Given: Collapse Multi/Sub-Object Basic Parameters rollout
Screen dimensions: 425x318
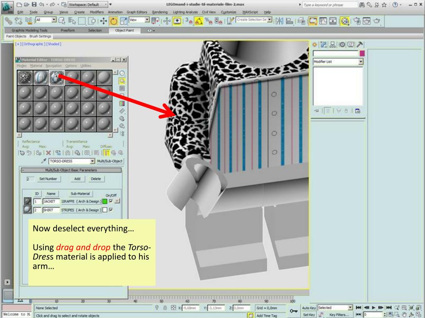Looking at the screenshot, I should (x=71, y=170).
